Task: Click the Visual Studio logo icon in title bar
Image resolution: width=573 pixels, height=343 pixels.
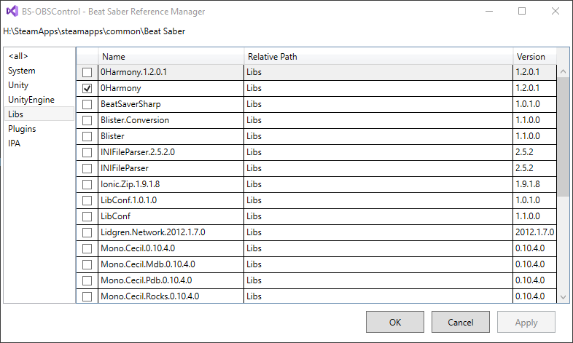Action: 12,12
